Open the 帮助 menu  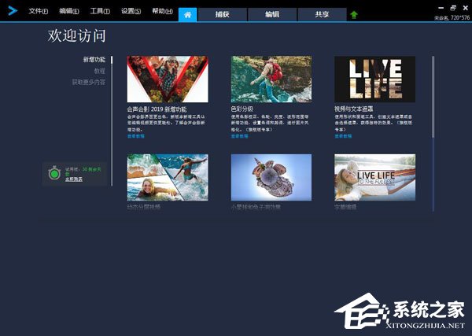click(x=162, y=11)
